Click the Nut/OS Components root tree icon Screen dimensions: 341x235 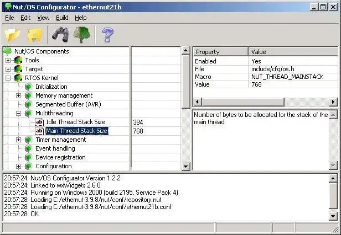point(8,51)
